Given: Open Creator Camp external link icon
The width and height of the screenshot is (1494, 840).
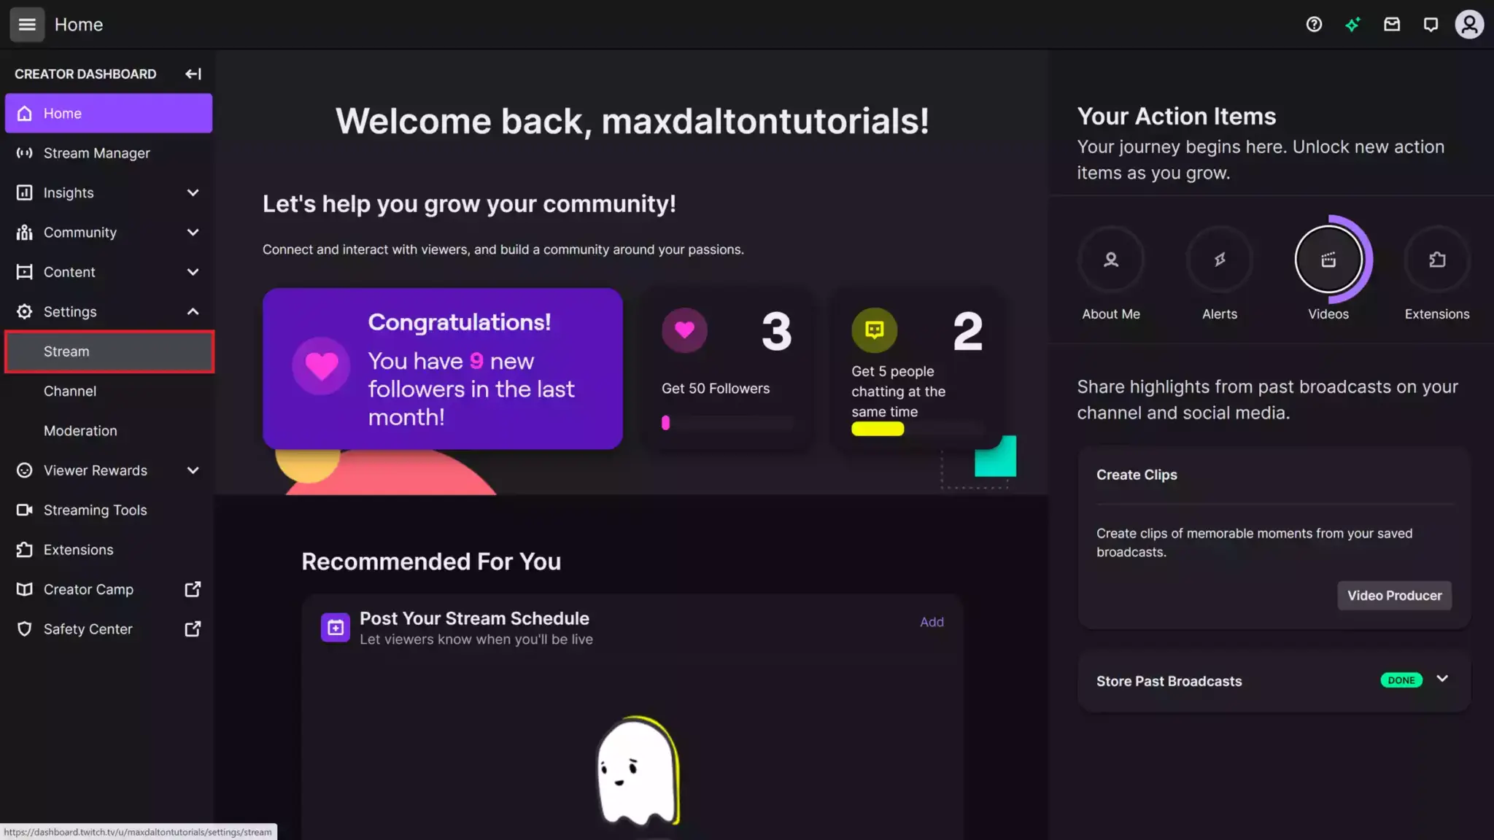Looking at the screenshot, I should (x=193, y=589).
